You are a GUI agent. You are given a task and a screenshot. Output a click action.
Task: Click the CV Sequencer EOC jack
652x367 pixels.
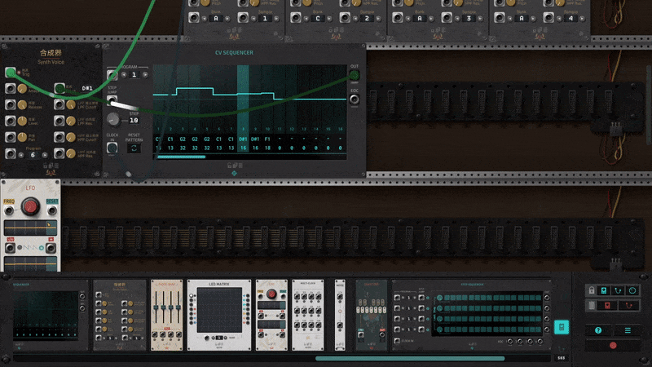tap(354, 99)
